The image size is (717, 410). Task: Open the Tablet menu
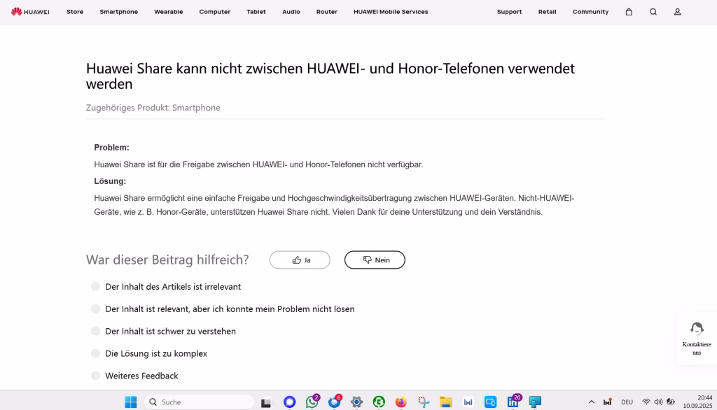click(256, 12)
